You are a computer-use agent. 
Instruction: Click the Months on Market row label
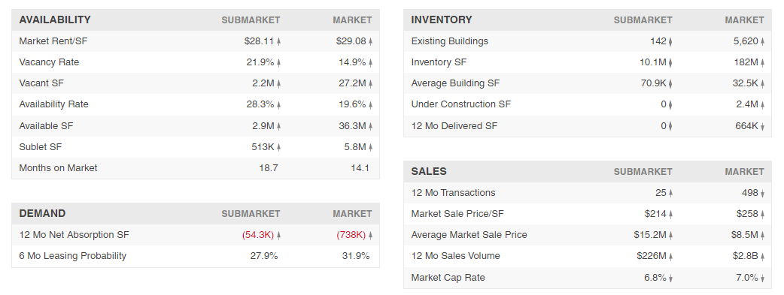coord(58,168)
